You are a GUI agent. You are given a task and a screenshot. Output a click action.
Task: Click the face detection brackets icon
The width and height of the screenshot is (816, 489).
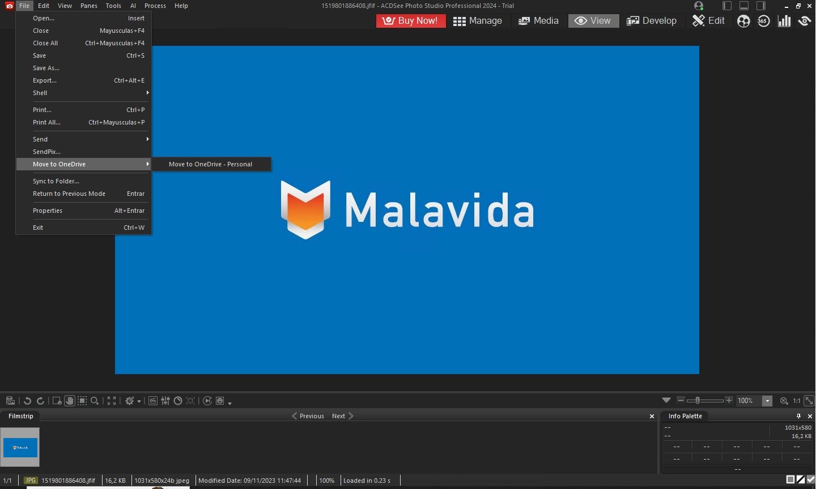pos(190,401)
